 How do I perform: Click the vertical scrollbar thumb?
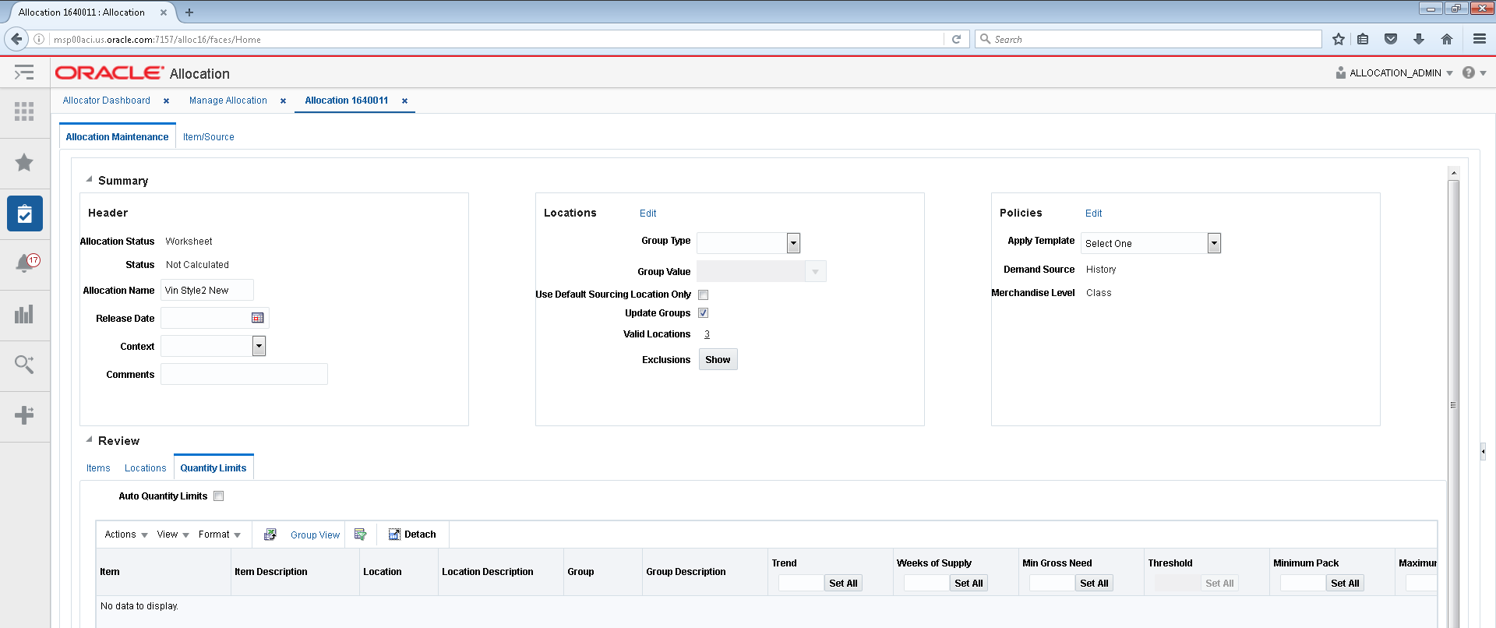coord(1453,404)
